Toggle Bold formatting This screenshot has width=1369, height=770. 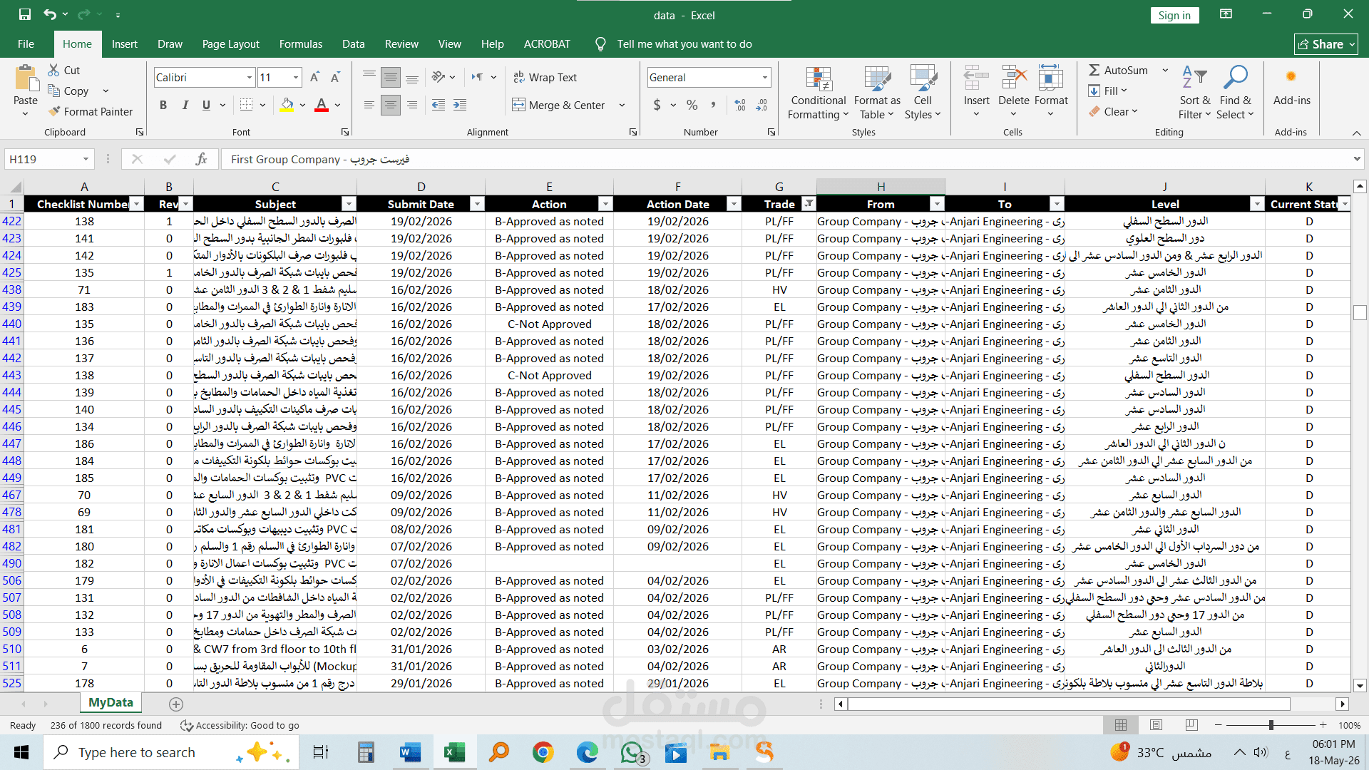(x=163, y=105)
